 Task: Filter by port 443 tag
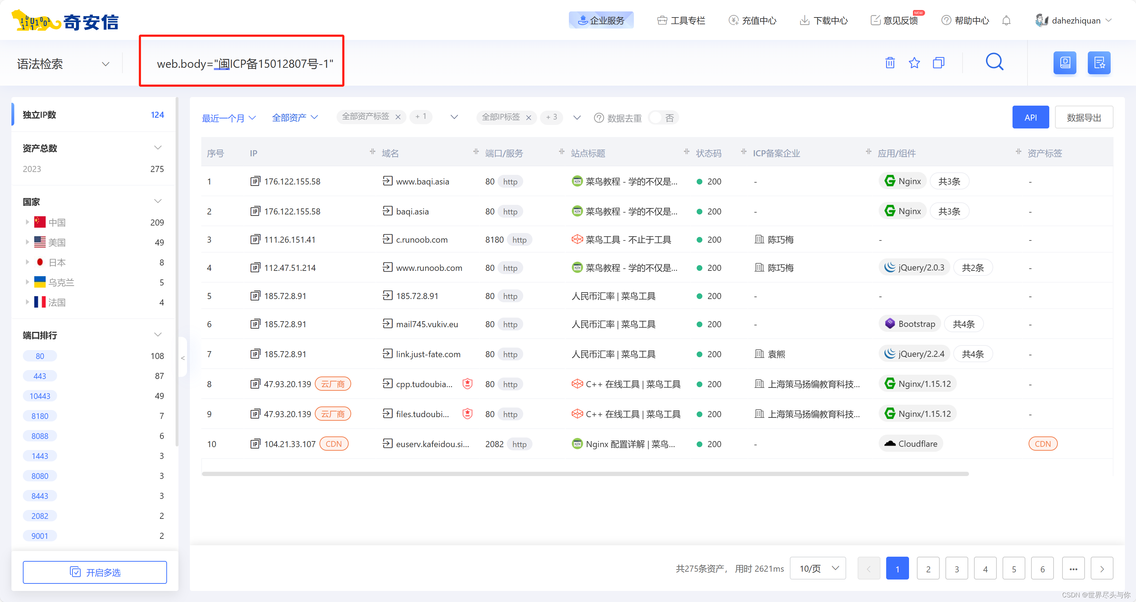coord(40,376)
